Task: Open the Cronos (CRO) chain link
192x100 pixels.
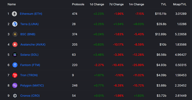Action: pos(30,96)
